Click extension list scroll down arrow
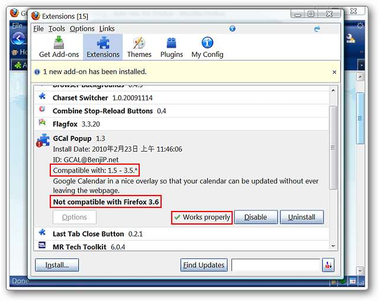379x301 pixels. click(333, 246)
